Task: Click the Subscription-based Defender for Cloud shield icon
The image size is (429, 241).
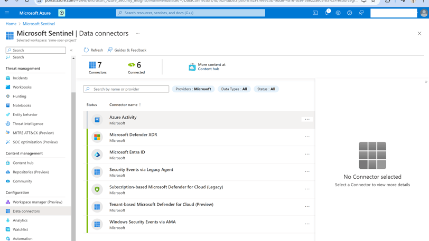Action: (97, 189)
